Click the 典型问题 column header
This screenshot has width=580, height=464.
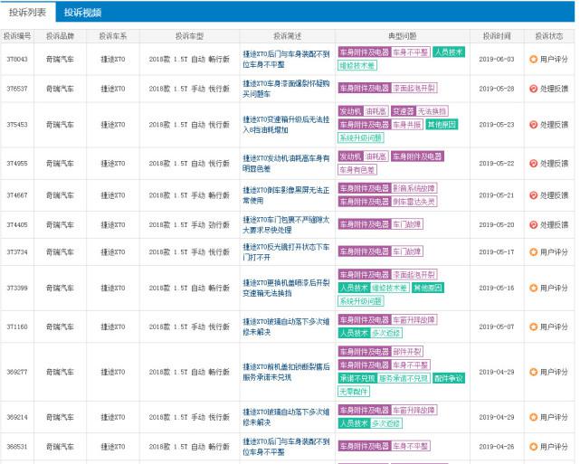coord(403,36)
